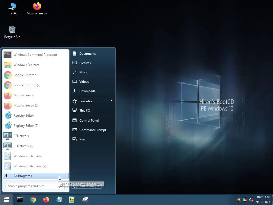273x205 pixels.
Task: Open the green notepad taskbar icon
Action: click(x=72, y=200)
